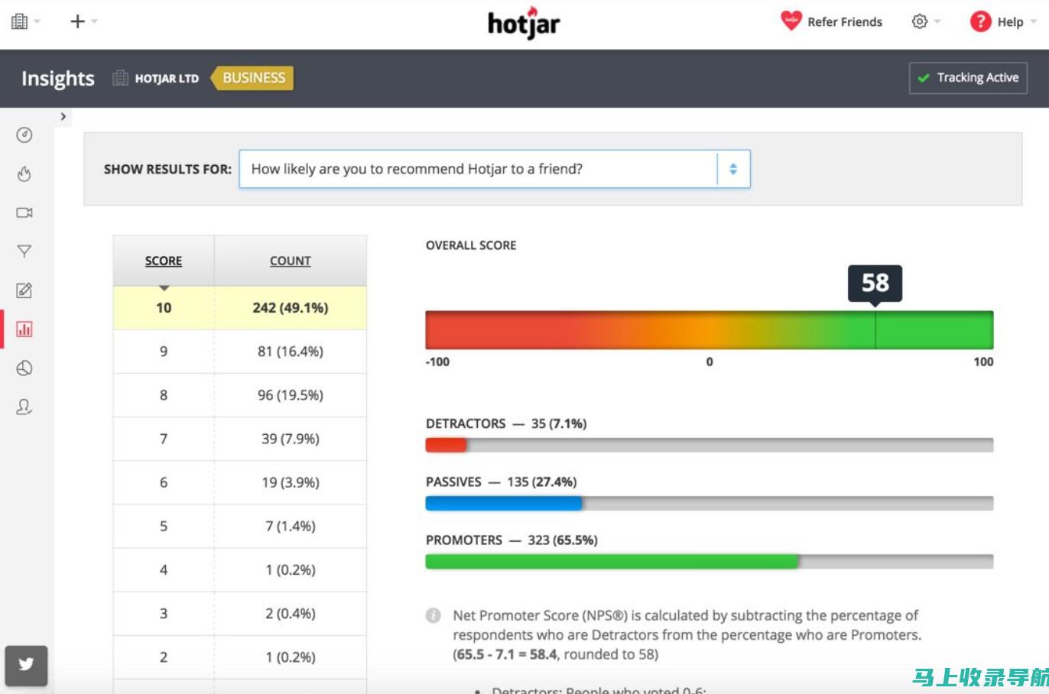Click the count cell '39 (7.9%)'

(291, 439)
